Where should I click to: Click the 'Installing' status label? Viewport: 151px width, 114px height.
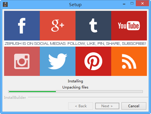click(x=75, y=81)
